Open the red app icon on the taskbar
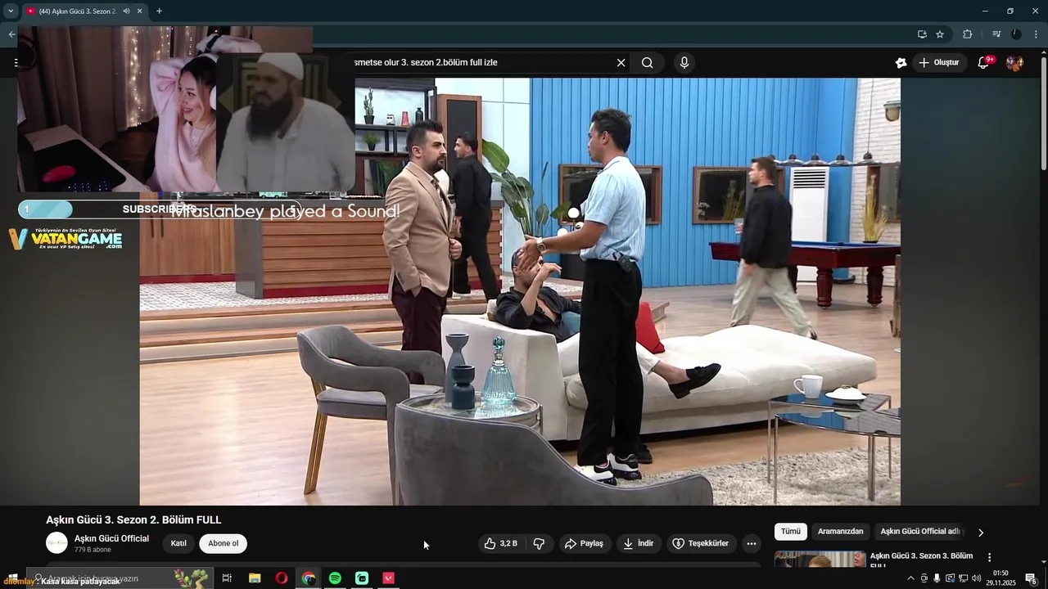This screenshot has height=589, width=1048. [x=389, y=578]
